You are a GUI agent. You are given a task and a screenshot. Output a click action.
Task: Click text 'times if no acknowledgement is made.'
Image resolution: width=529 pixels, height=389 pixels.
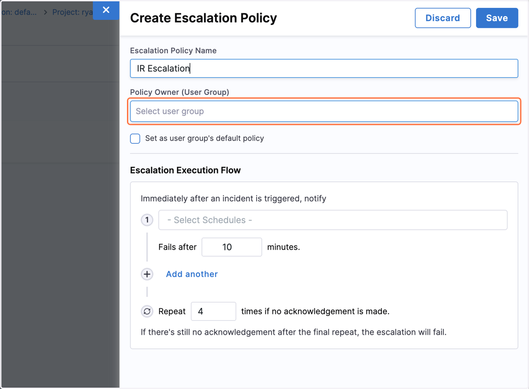pyautogui.click(x=315, y=311)
